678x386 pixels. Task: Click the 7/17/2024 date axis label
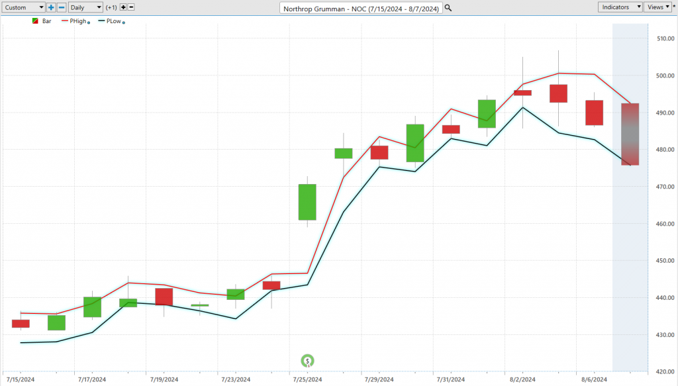92,379
